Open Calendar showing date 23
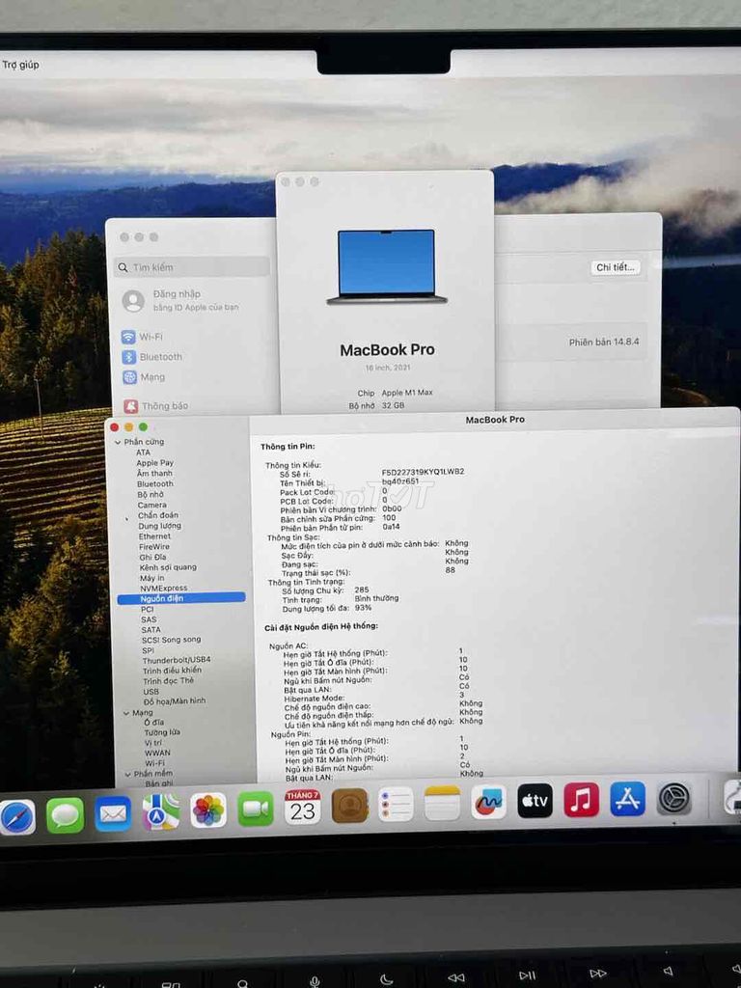Screen dimensions: 741x988 click(x=302, y=808)
